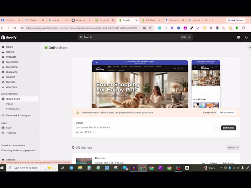Click the Shopify search field
The height and width of the screenshot is (188, 251).
(135, 37)
